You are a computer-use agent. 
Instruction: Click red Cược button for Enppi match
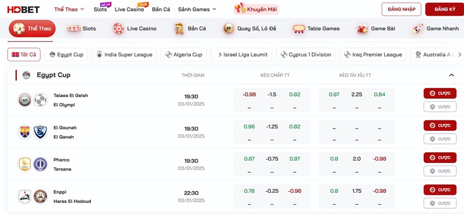tap(440, 190)
